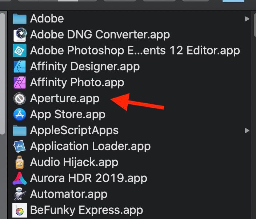Click the App Store icon
Screen dimensions: 256x219
click(x=19, y=115)
